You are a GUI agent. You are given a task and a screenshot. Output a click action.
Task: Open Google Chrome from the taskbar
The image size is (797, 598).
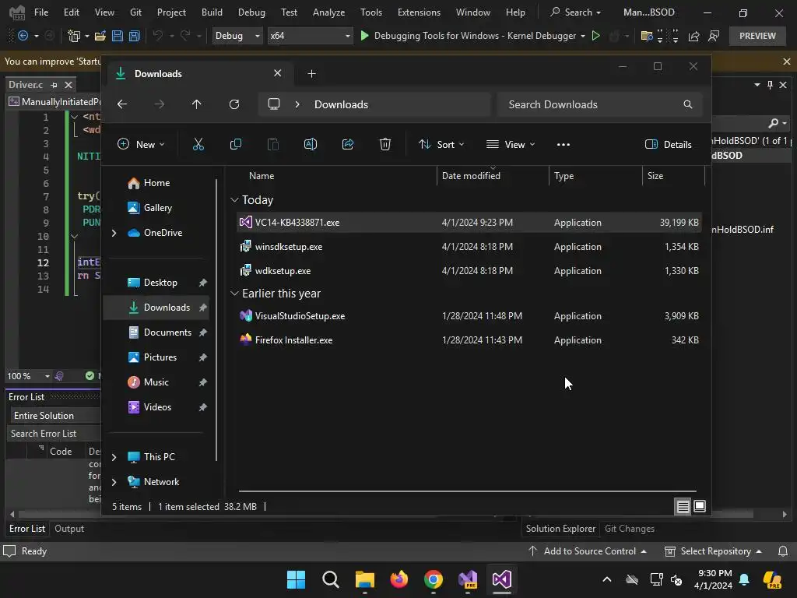point(433,579)
